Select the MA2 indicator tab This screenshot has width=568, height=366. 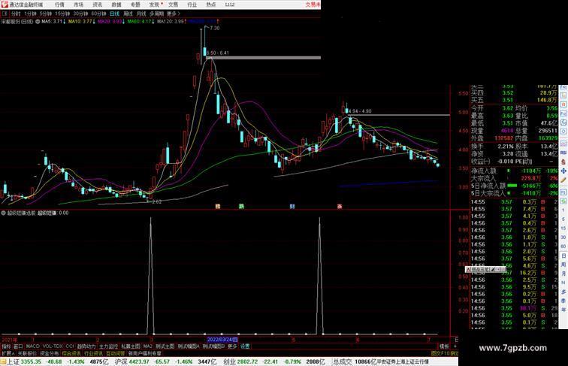[147, 346]
